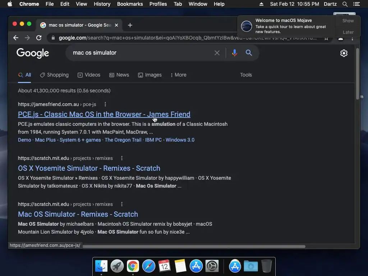Screen dimensions: 368x276
Task: Open the App Store from the Dock
Action: tap(196, 266)
